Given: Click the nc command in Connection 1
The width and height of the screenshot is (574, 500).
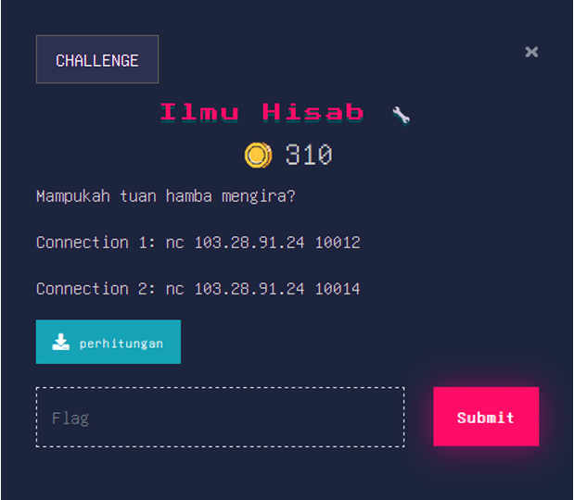Looking at the screenshot, I should point(174,243).
